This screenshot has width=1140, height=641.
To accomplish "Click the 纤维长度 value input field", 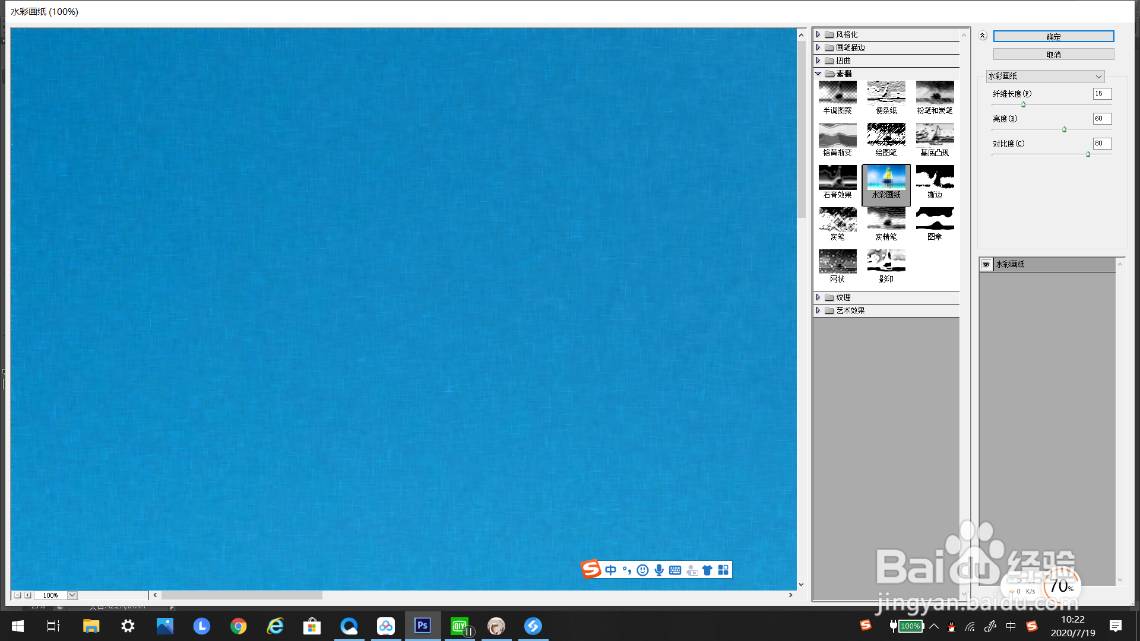I will pyautogui.click(x=1101, y=94).
